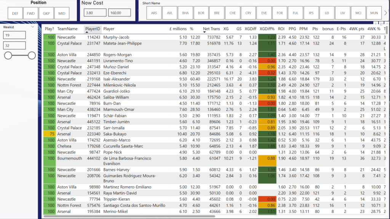Choose the MCI team tile
This screenshot has height=219, width=390.
coord(358,13)
